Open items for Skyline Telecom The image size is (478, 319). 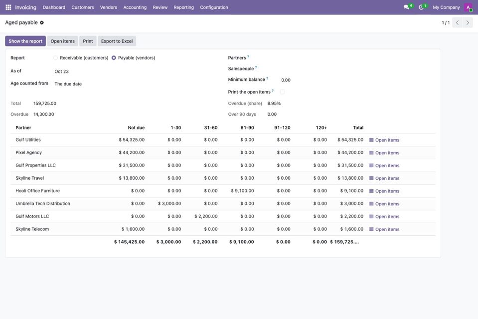[x=384, y=230]
